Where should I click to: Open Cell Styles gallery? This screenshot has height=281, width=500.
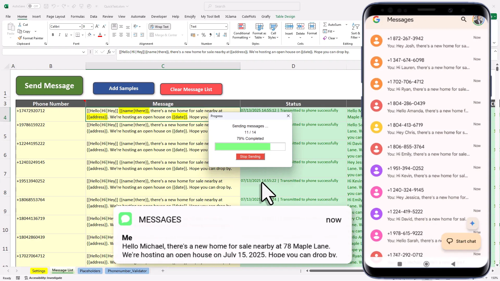pyautogui.click(x=273, y=31)
